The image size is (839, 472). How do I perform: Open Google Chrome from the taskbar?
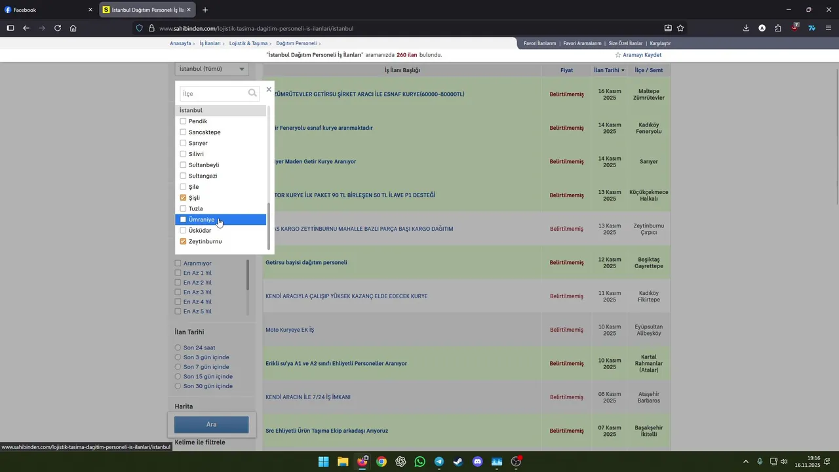coord(381,462)
